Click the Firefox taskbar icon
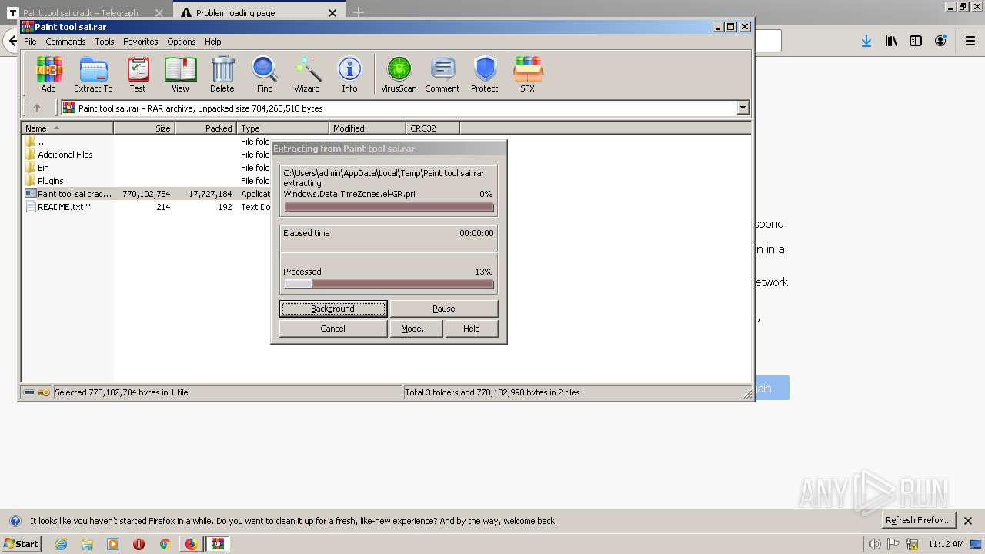985x554 pixels. coord(191,544)
